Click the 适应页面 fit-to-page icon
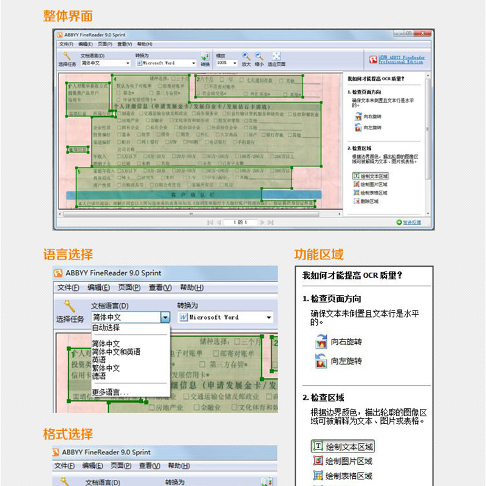Screen dimensions: 486x486 click(x=276, y=56)
